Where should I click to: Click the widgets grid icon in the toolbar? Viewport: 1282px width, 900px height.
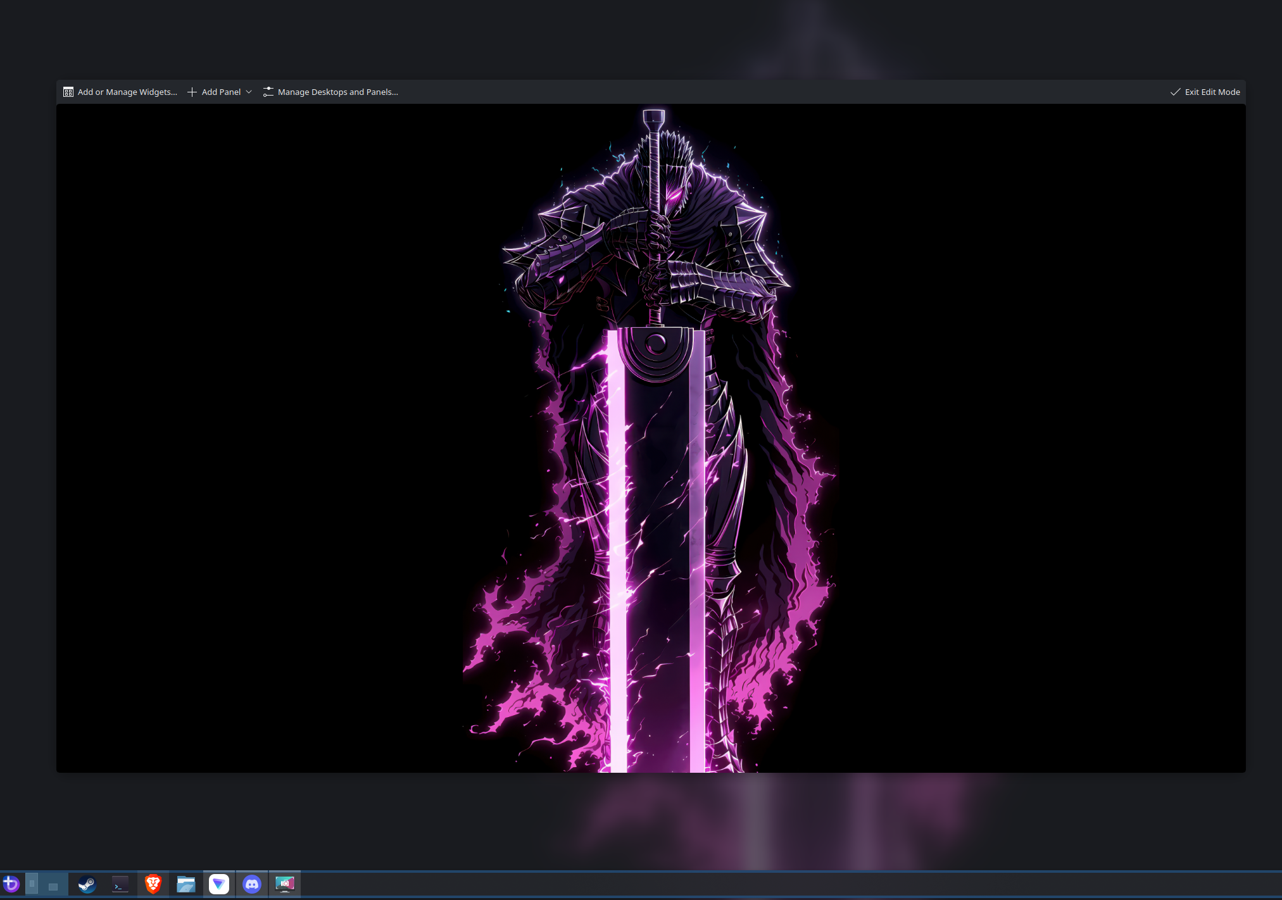point(68,92)
